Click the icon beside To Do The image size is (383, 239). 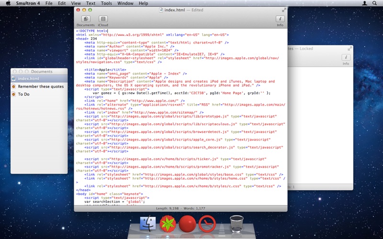coord(14,94)
